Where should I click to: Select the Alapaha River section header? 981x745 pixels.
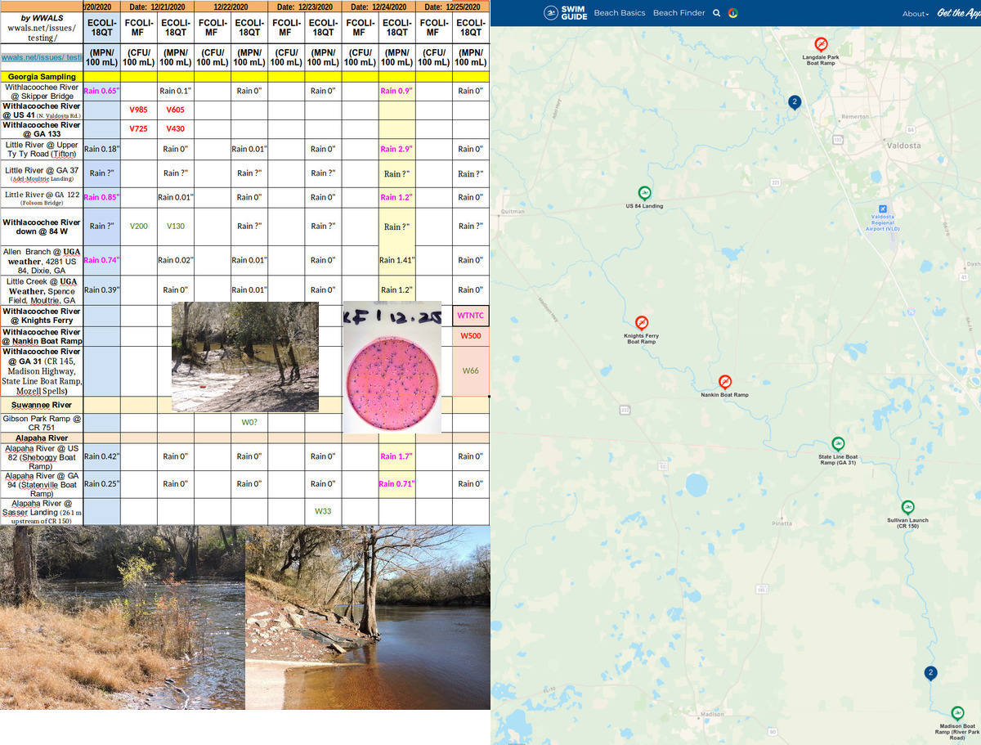[x=42, y=438]
